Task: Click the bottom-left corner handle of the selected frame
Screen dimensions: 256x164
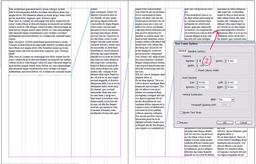Action: click(9, 75)
